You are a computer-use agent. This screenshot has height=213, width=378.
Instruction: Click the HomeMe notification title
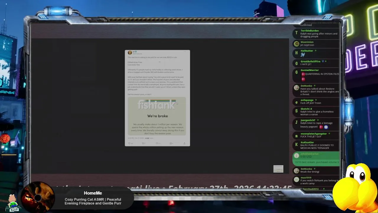pyautogui.click(x=93, y=193)
